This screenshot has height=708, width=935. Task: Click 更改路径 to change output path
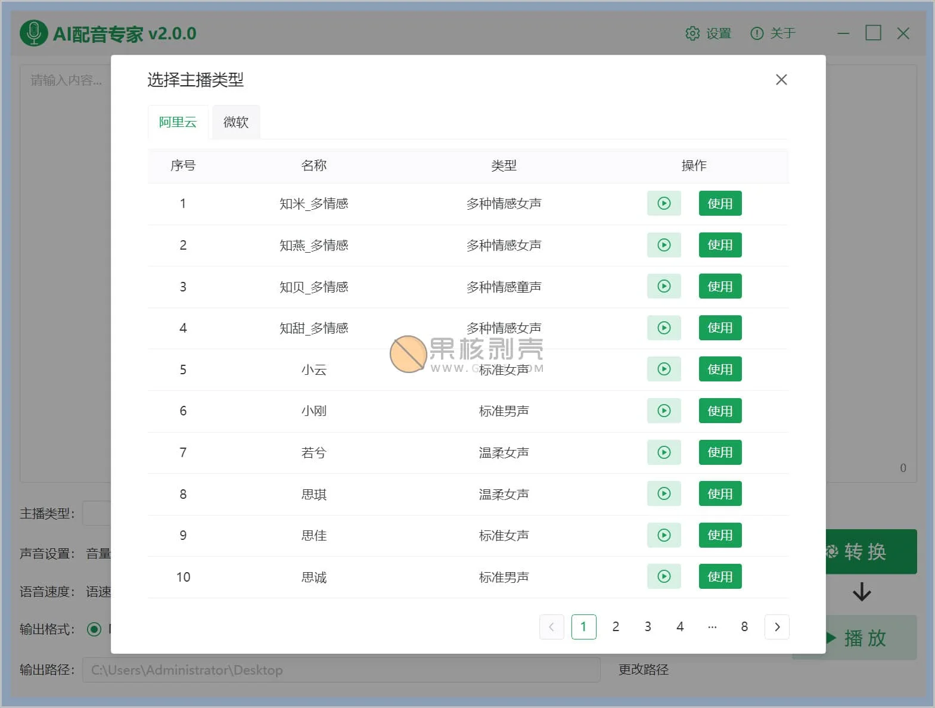(644, 670)
